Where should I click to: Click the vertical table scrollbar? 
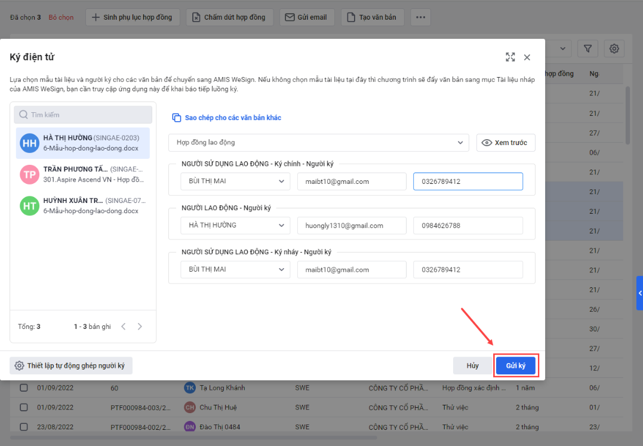(x=627, y=115)
